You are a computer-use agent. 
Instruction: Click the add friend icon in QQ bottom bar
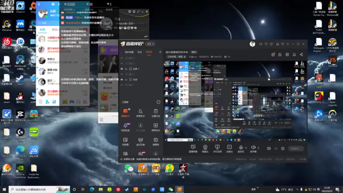click(47, 102)
